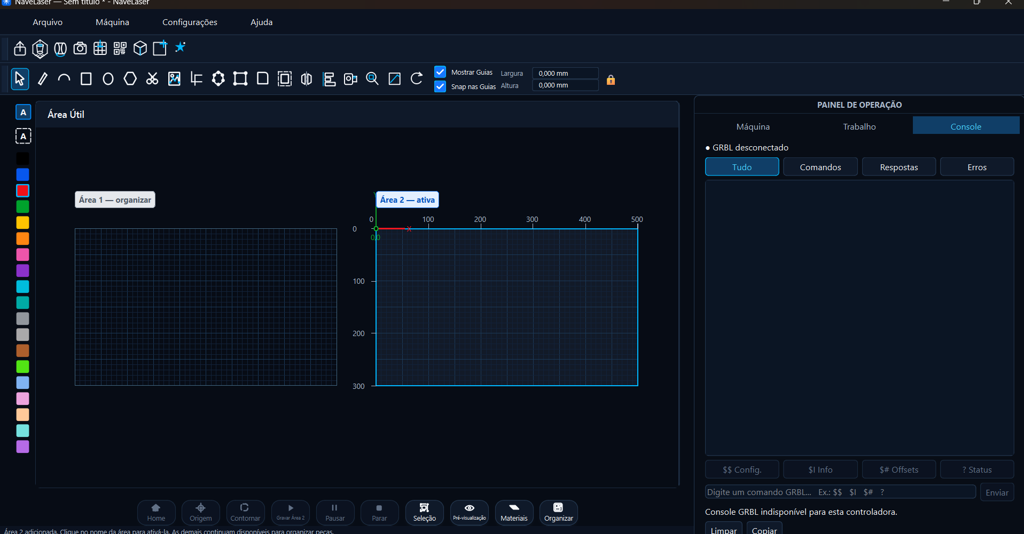Click the 3D cube icon
1024x534 pixels.
click(140, 49)
